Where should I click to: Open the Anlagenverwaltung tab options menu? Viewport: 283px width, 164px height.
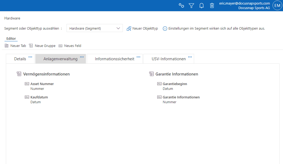point(82,57)
